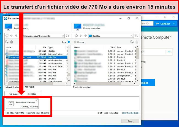The height and width of the screenshot is (127, 179).
Task: Click the Partner ID field in TeamViewer window
Action: pos(147,24)
